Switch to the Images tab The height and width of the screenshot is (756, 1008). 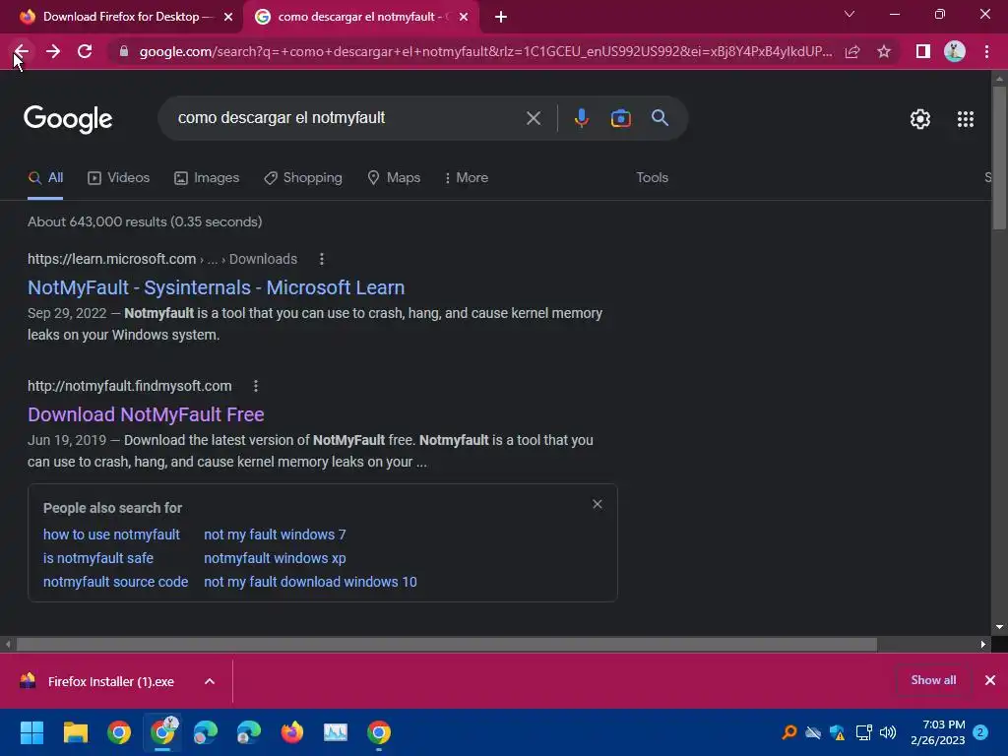pyautogui.click(x=207, y=178)
